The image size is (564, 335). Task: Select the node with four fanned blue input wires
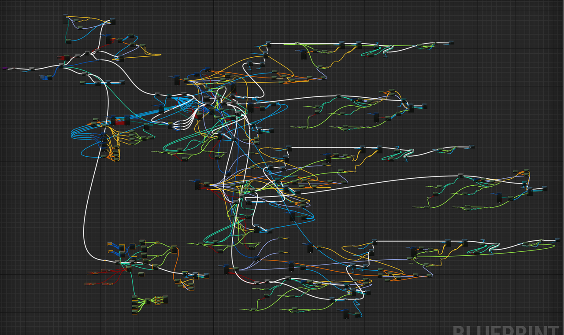[x=49, y=77]
